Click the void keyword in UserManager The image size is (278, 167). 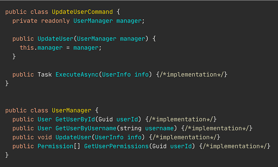45,137
